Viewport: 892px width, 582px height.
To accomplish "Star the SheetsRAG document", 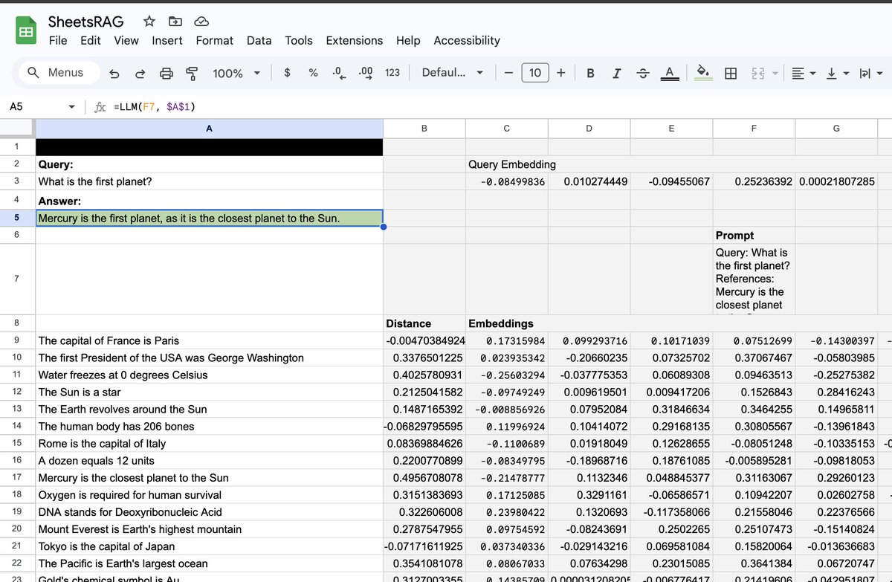I will (149, 22).
